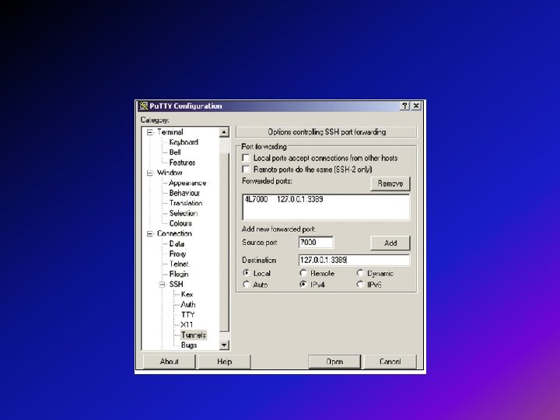Open the Selection category

point(184,213)
